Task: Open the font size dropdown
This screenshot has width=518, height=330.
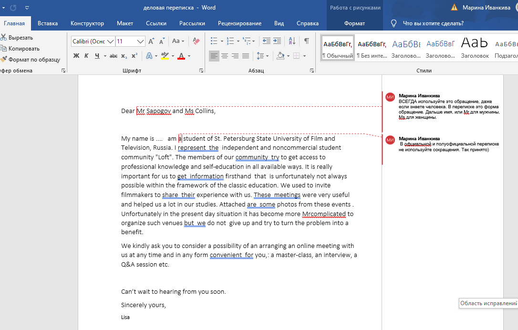Action: 140,41
